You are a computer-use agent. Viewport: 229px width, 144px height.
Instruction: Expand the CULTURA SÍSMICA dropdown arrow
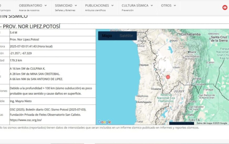point(152,6)
